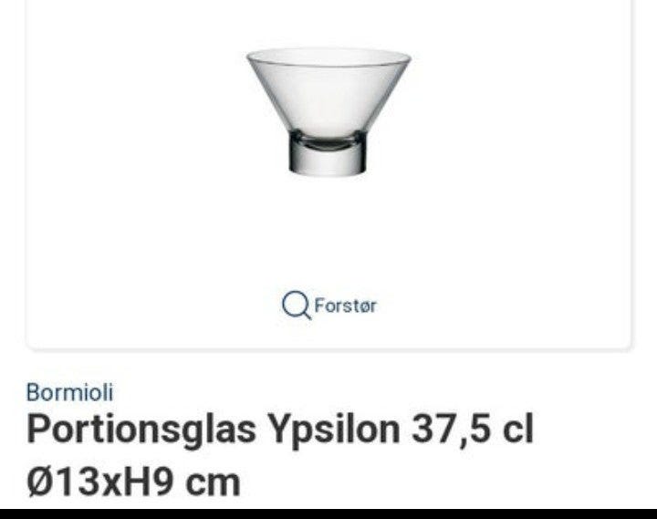Screen dimensions: 657x519
Task: Click the magnifying glass enlarge icon
Action: tap(297, 306)
